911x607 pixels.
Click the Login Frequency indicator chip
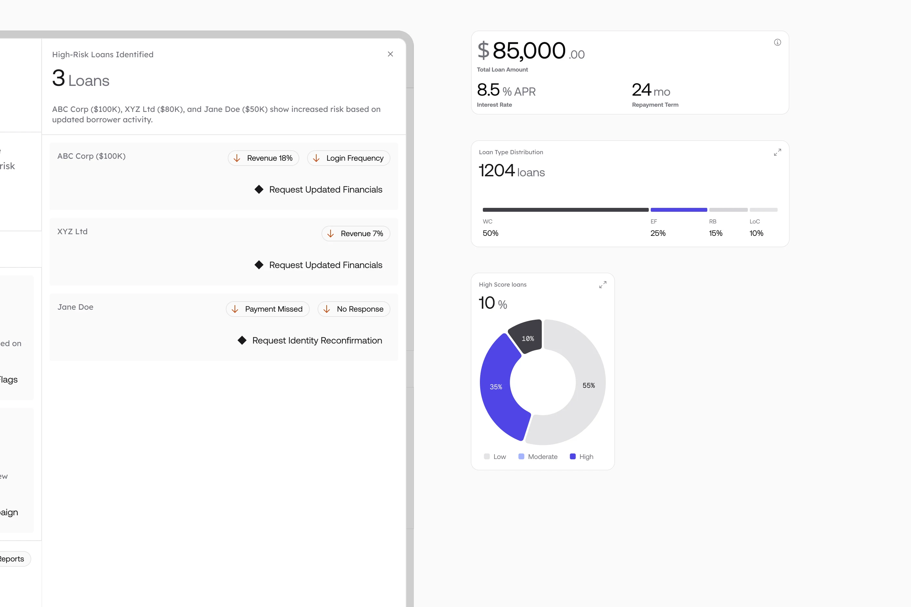pyautogui.click(x=348, y=158)
